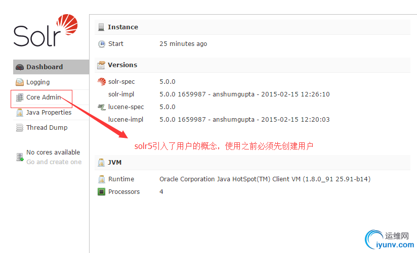Click the Logging inbox icon
Image resolution: width=417 pixels, height=253 pixels.
click(19, 82)
